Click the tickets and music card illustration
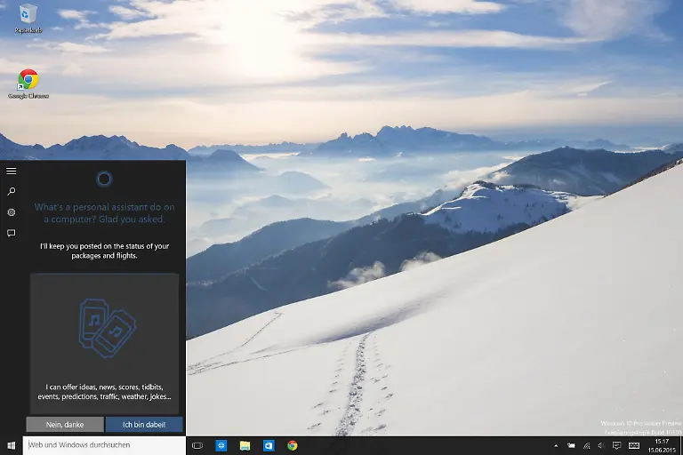The image size is (683, 455). coord(107,327)
